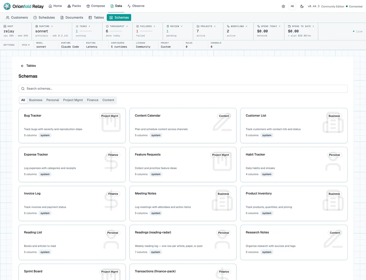Select the Schemas tab
Image resolution: width=366 pixels, height=280 pixels.
pyautogui.click(x=119, y=17)
